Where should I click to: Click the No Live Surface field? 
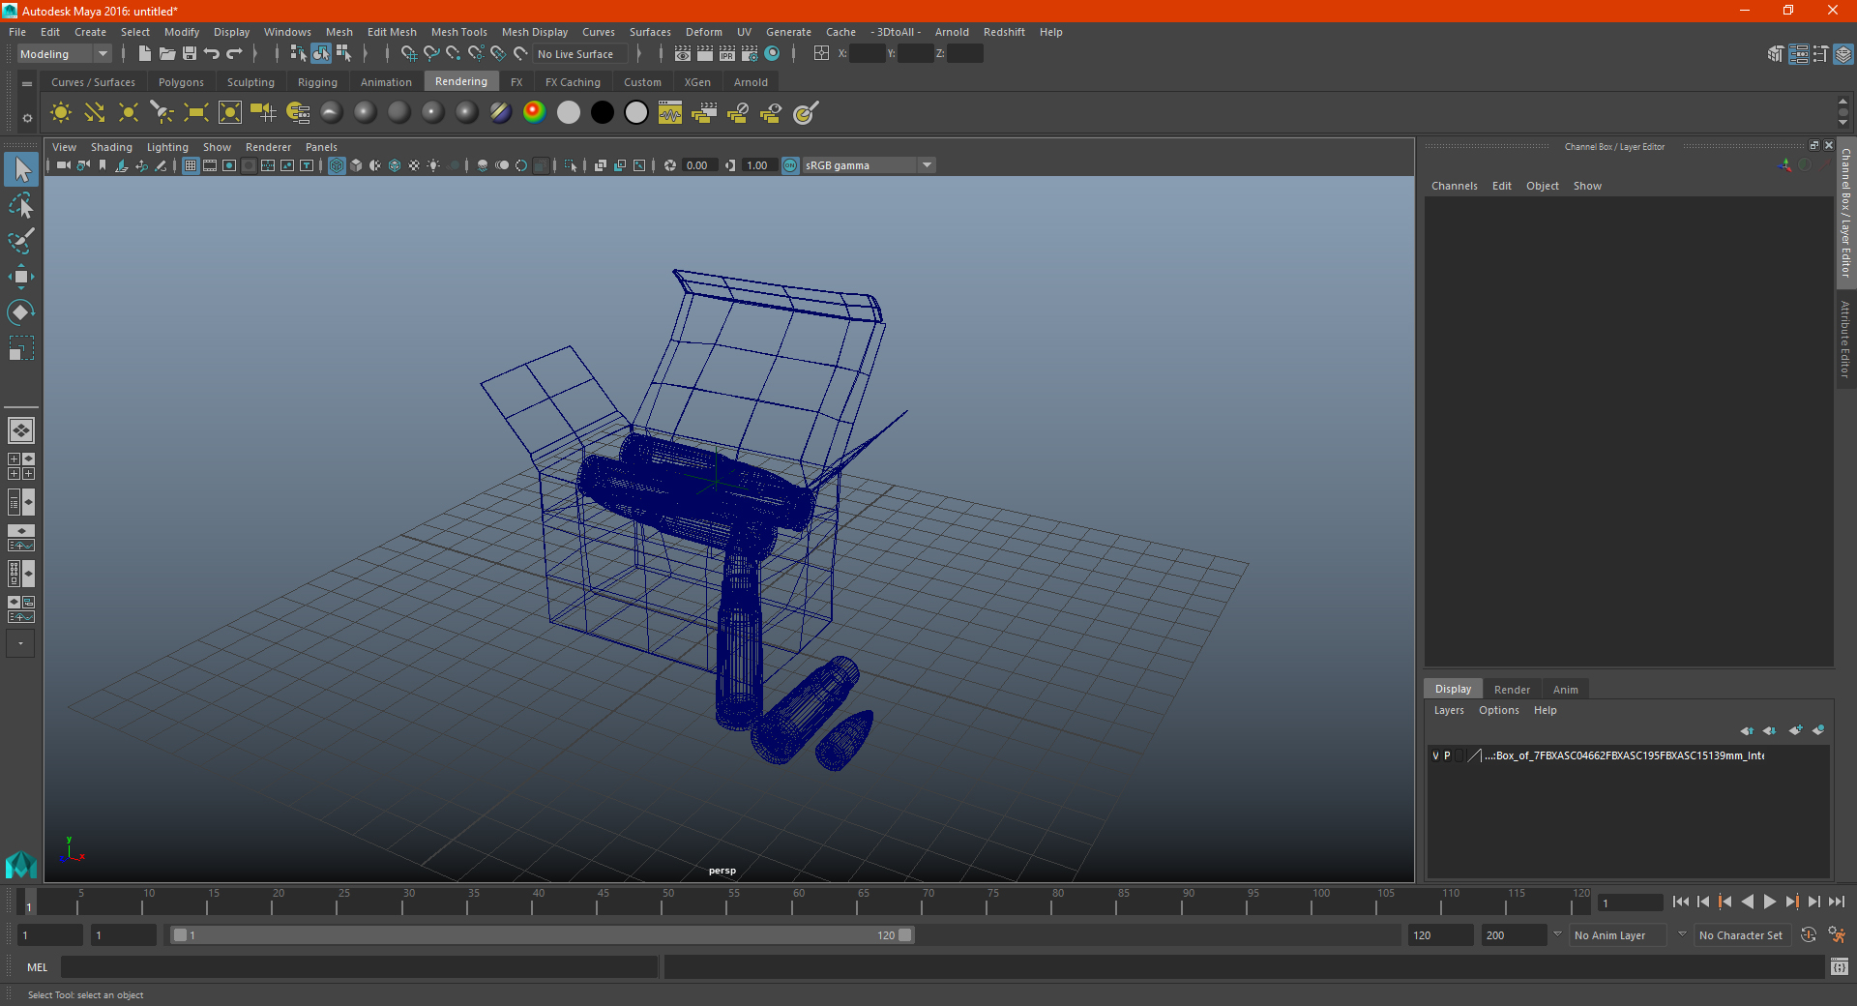coord(581,54)
